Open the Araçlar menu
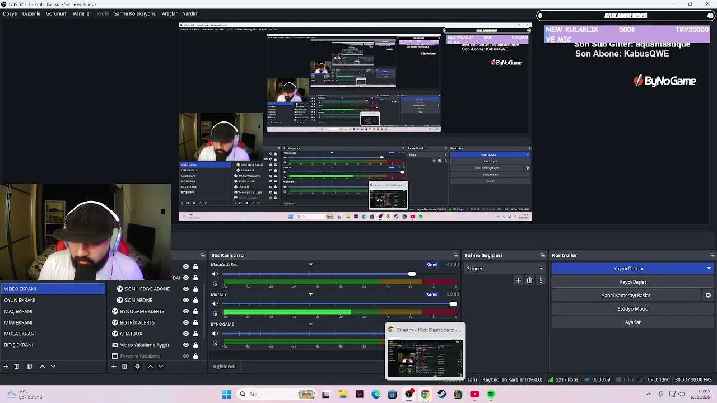Viewport: 717px width, 403px height. point(170,13)
